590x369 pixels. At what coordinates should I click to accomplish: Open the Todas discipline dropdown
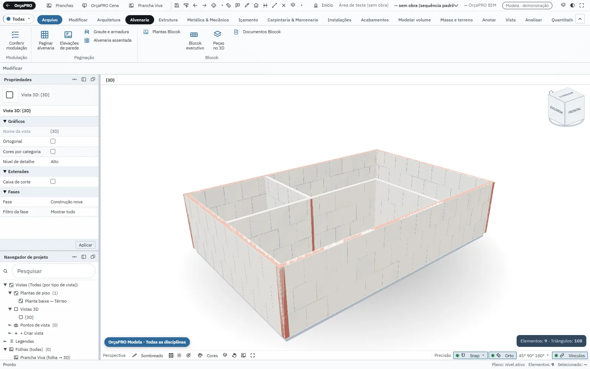click(x=18, y=19)
